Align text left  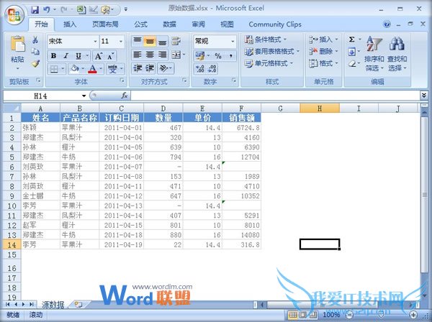coord(138,55)
